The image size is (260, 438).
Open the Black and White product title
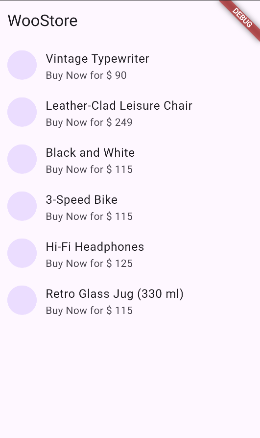coord(90,153)
